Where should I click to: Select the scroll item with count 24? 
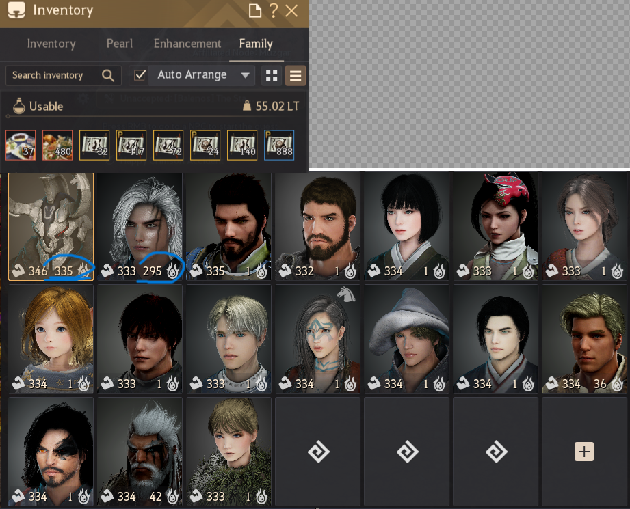point(205,146)
